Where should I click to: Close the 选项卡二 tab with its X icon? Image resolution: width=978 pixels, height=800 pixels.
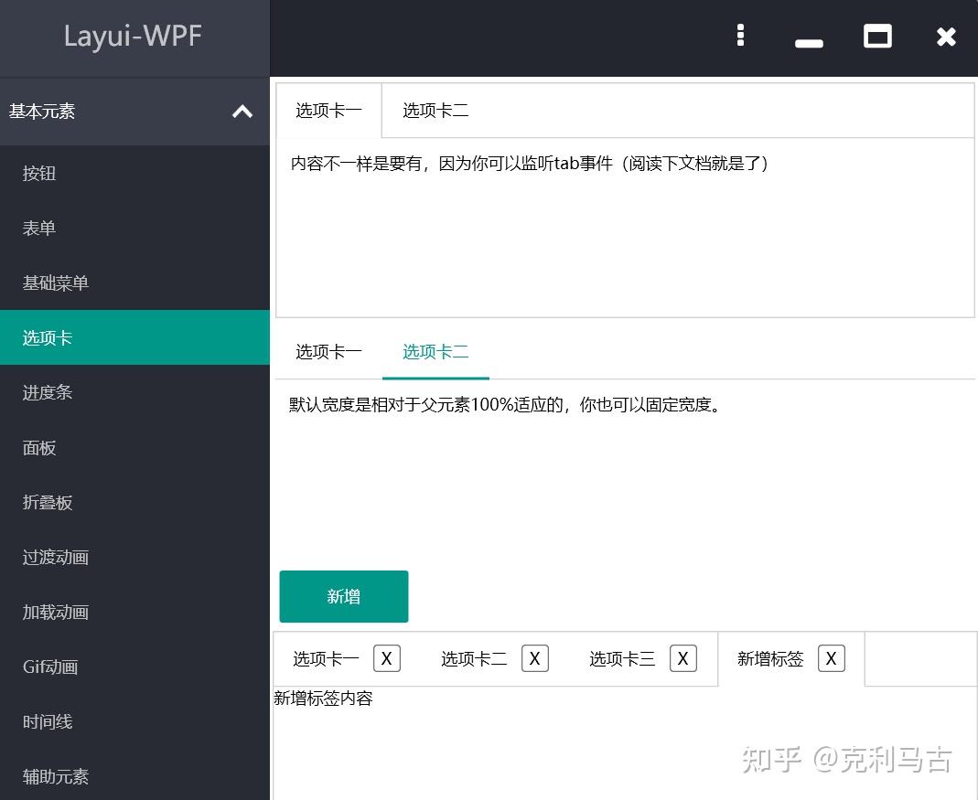(x=534, y=657)
